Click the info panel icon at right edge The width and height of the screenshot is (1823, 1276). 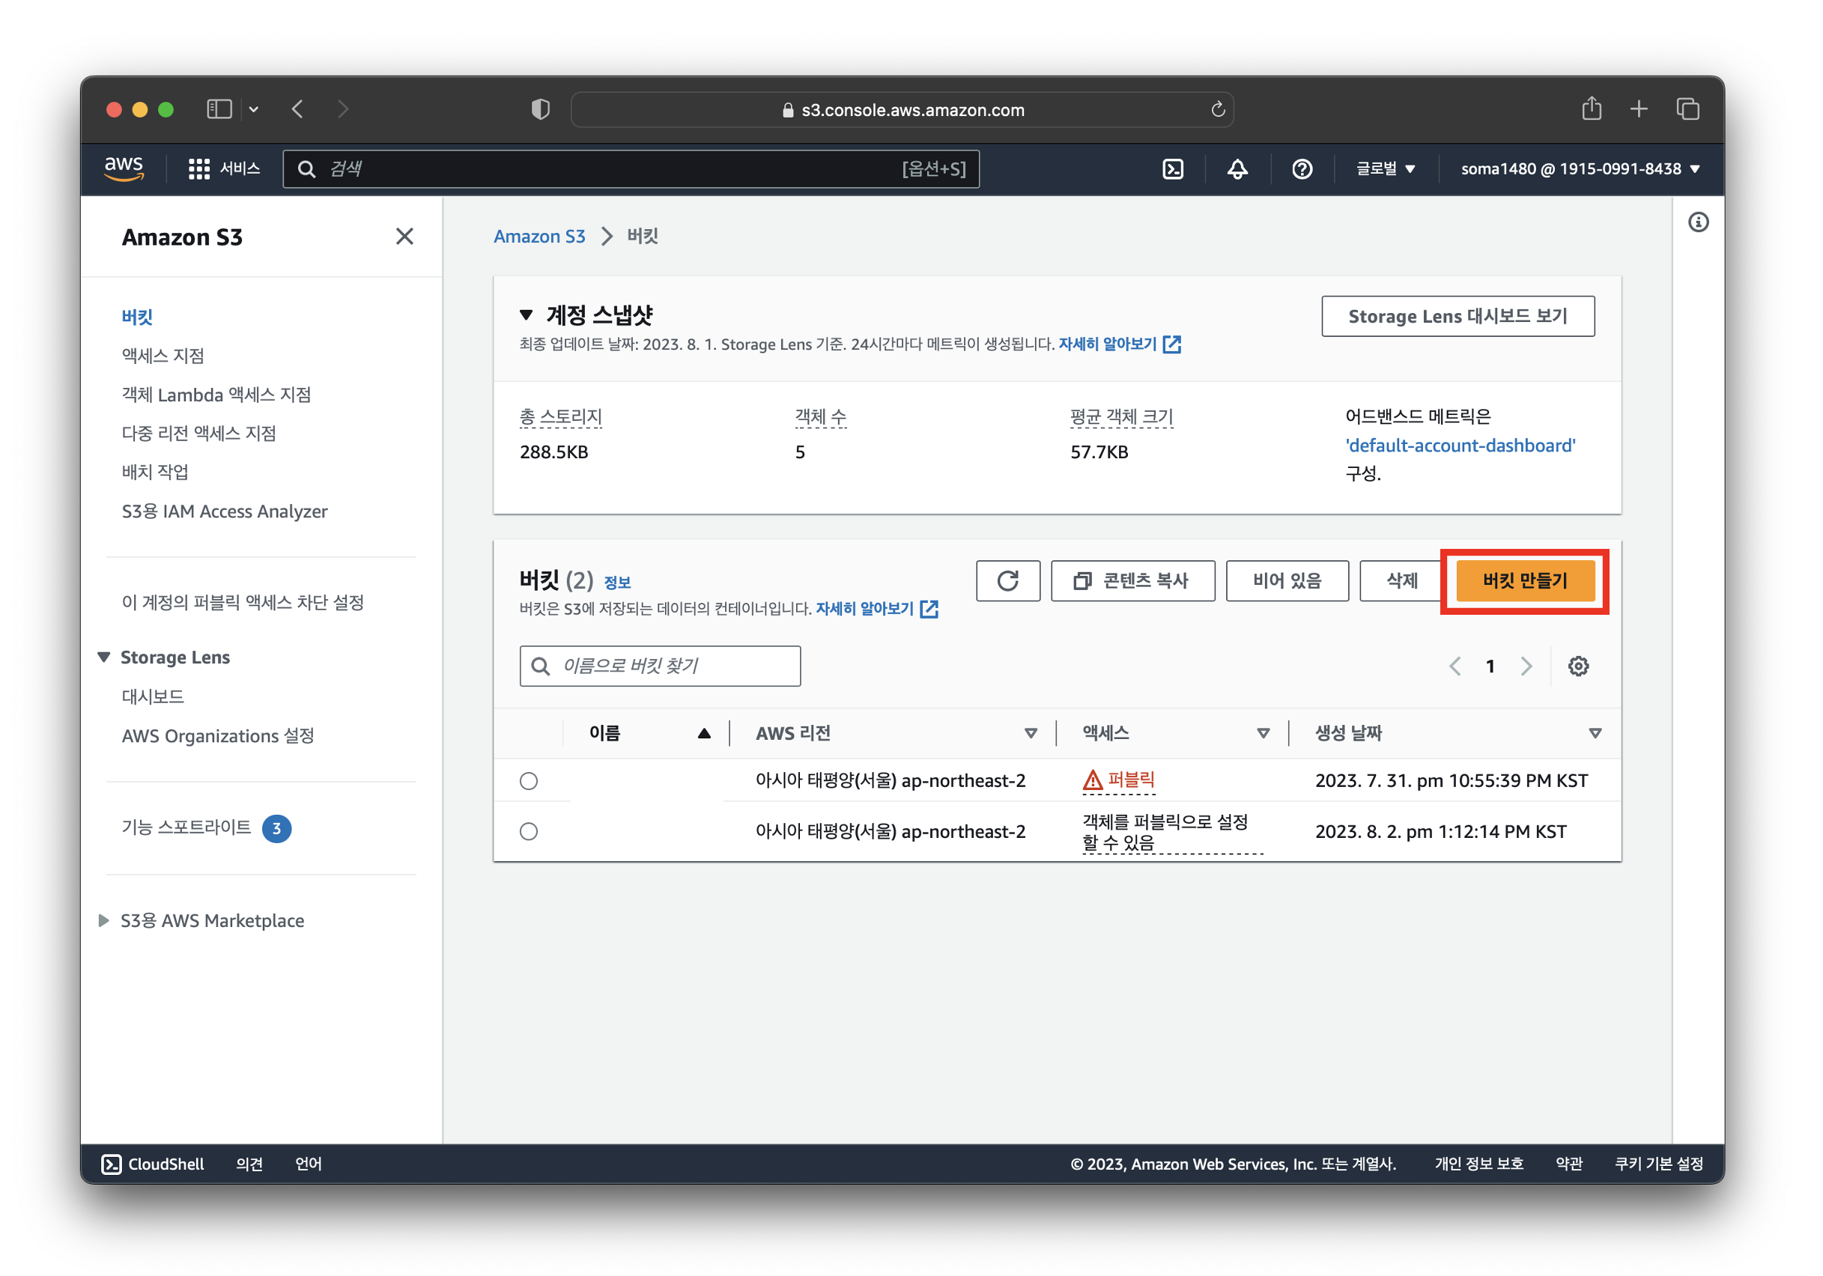click(x=1698, y=222)
